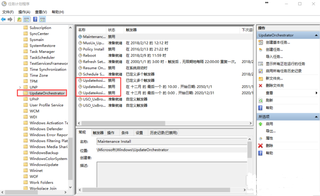Viewport: 320px width, 196px height.
Task: Toggle the console tree pane toolbar icon
Action: (x=26, y=19)
